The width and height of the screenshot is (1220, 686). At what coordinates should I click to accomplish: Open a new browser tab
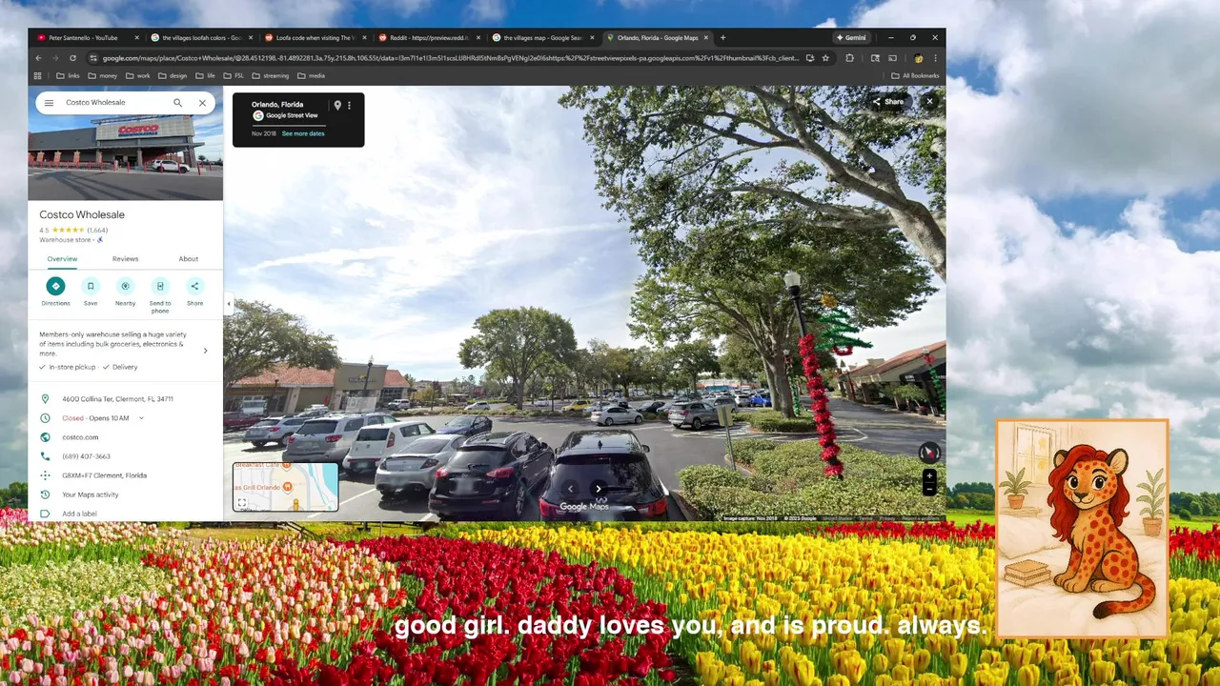[722, 38]
